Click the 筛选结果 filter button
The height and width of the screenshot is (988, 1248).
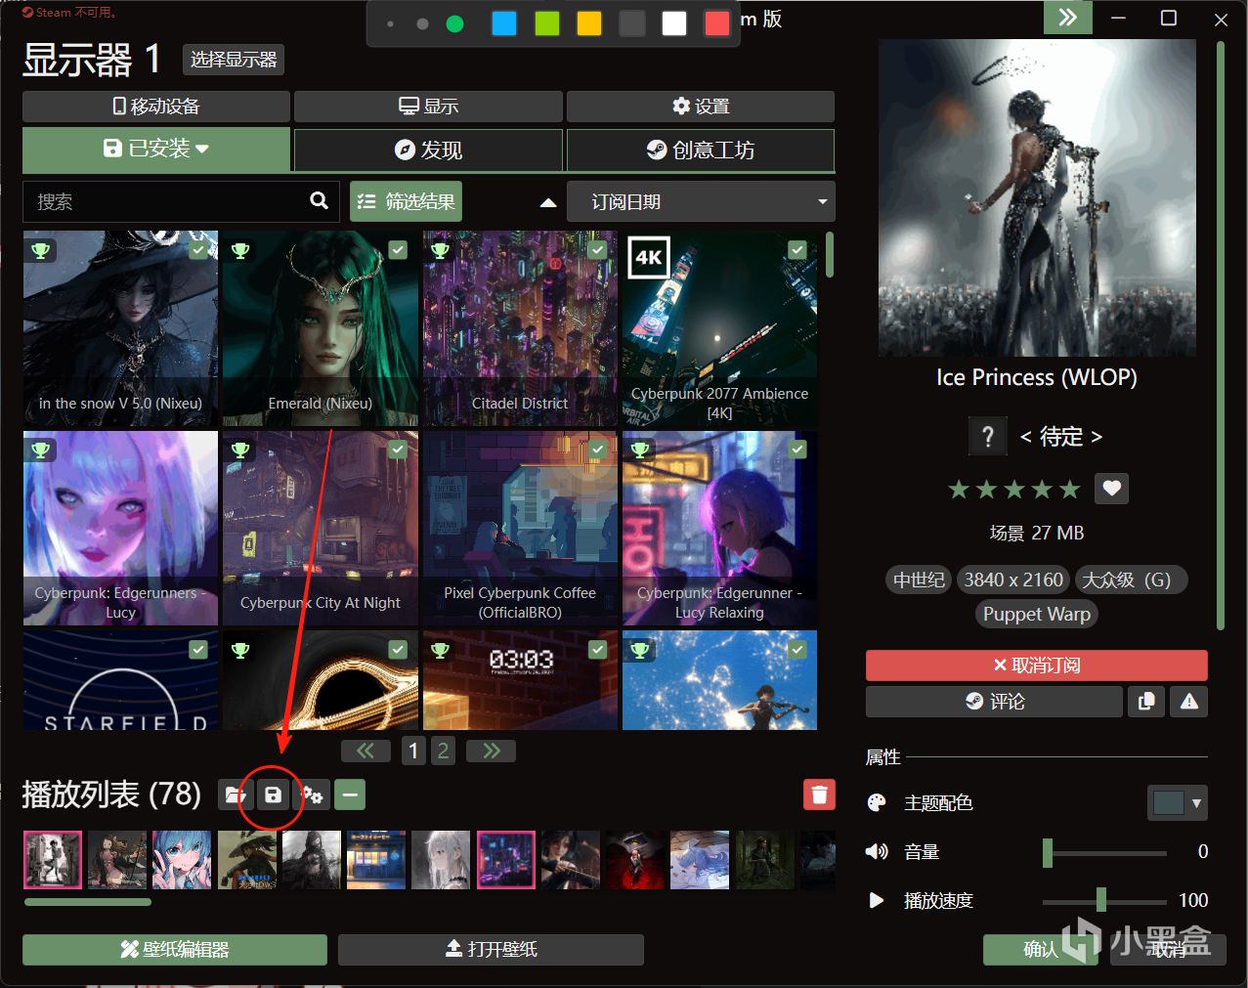406,201
